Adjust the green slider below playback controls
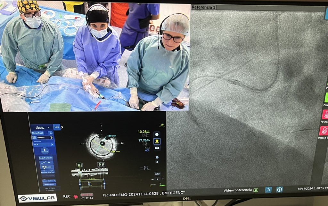Viewport: 328px width, 206px height. [162, 185]
